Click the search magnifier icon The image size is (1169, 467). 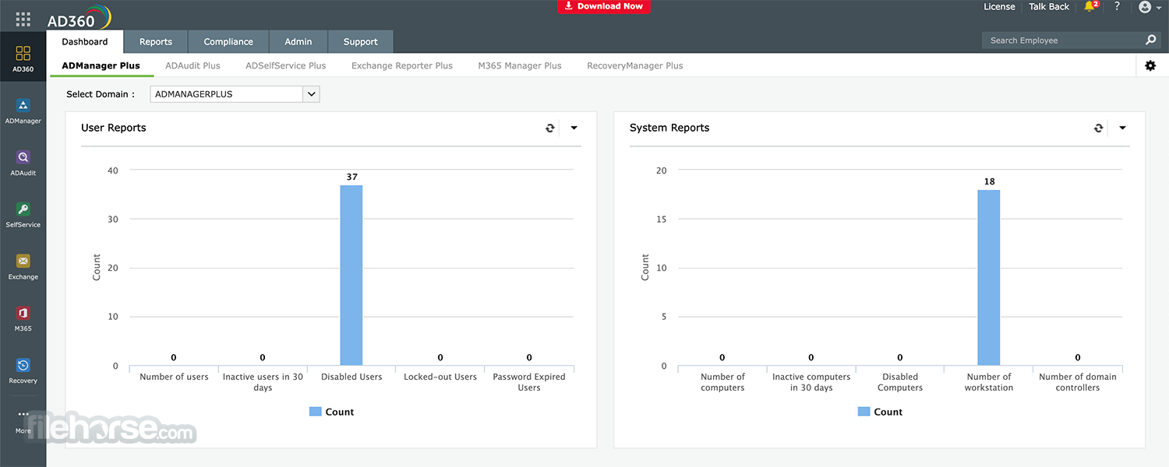click(x=1150, y=40)
